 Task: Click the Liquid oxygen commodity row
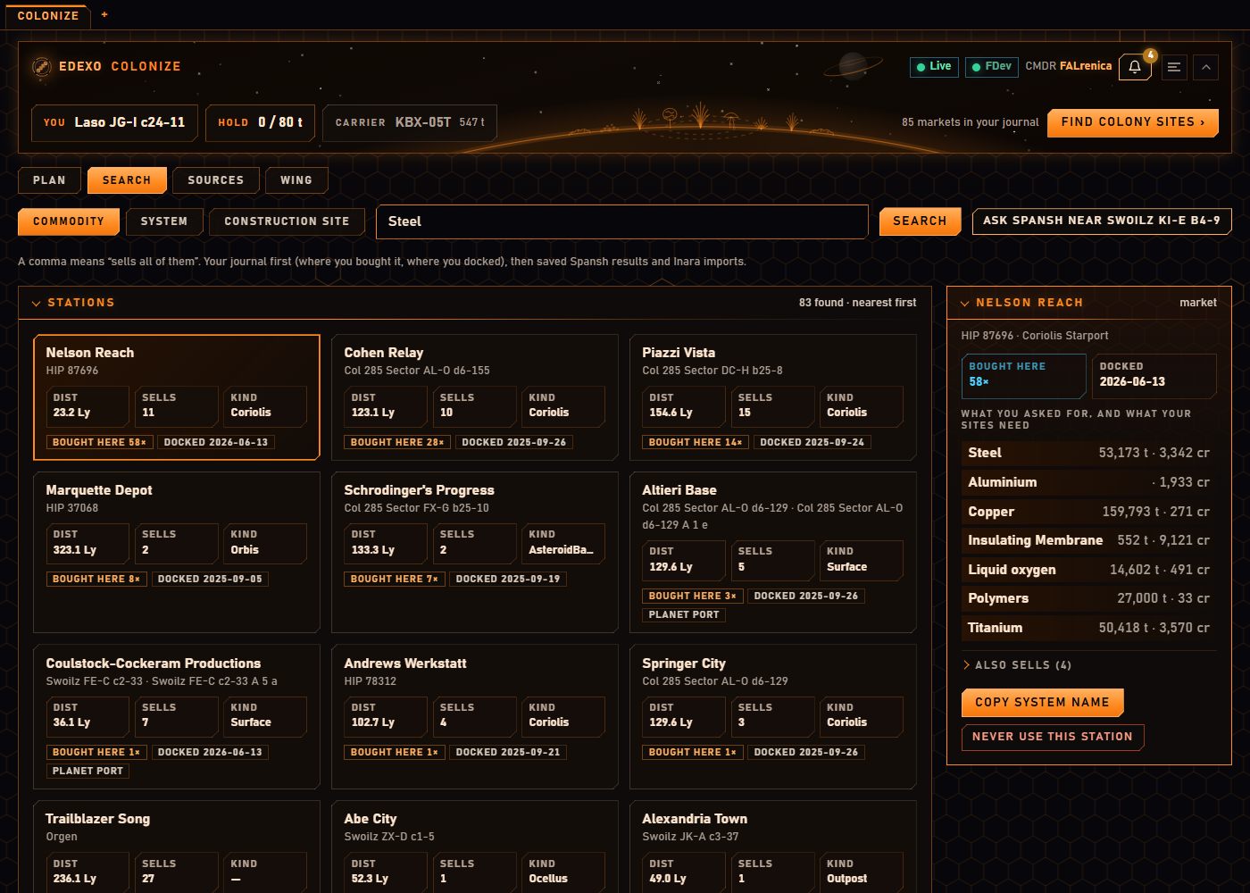click(1088, 570)
